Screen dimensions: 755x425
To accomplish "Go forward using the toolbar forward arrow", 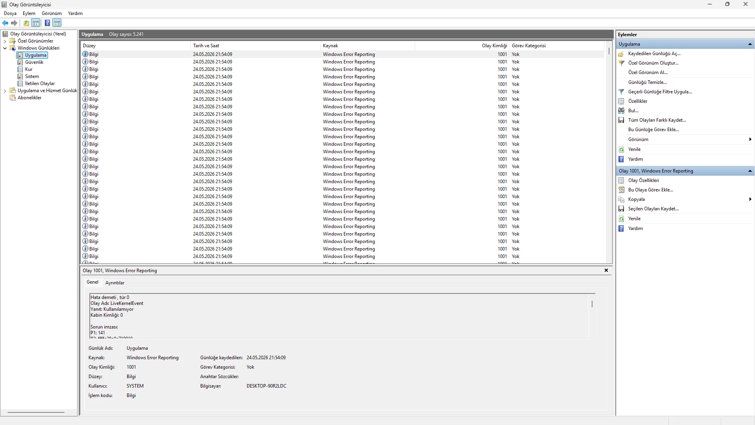I will coord(14,23).
